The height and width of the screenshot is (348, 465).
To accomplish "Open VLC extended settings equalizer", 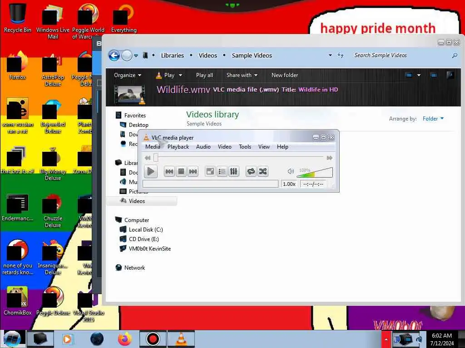I will point(234,171).
